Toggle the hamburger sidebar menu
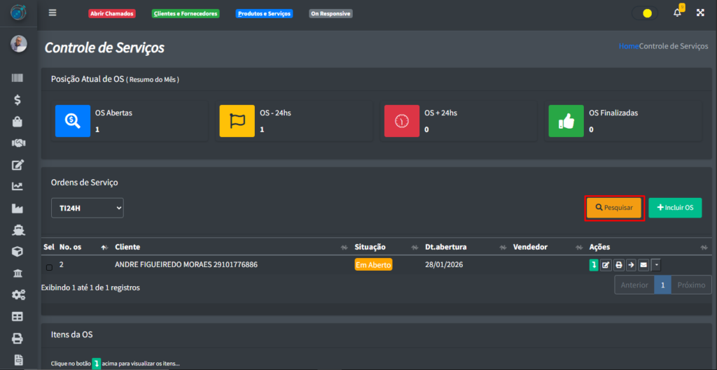 coord(53,13)
